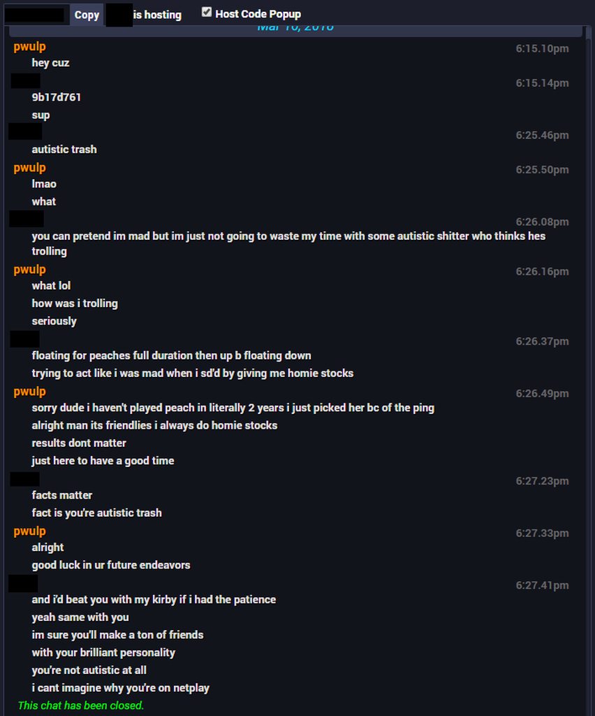Click pwulp username above 'sorry dude'
595x716 pixels.
tap(29, 392)
